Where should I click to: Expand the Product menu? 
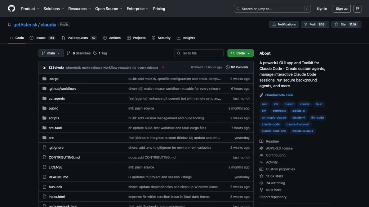point(30,9)
